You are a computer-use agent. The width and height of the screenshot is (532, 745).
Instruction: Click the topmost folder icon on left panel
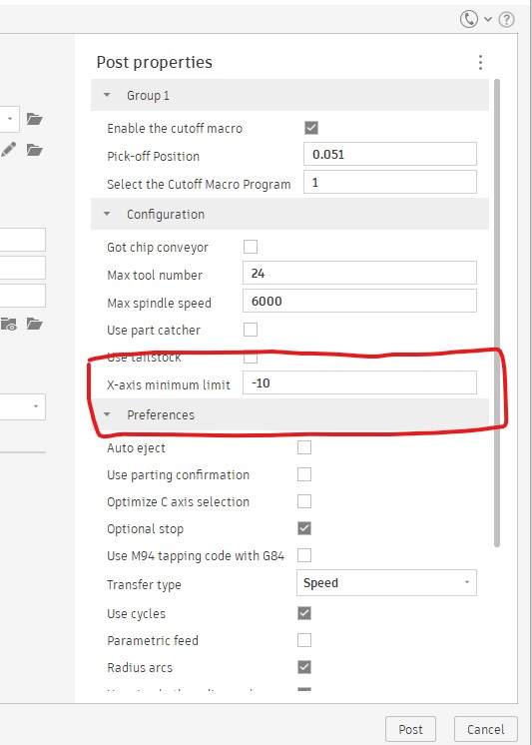(35, 119)
